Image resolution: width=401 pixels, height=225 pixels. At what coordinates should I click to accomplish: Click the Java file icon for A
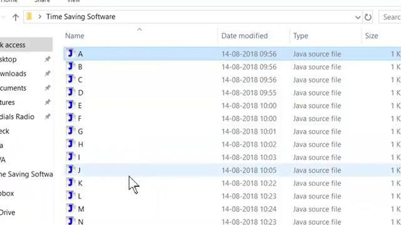point(70,53)
